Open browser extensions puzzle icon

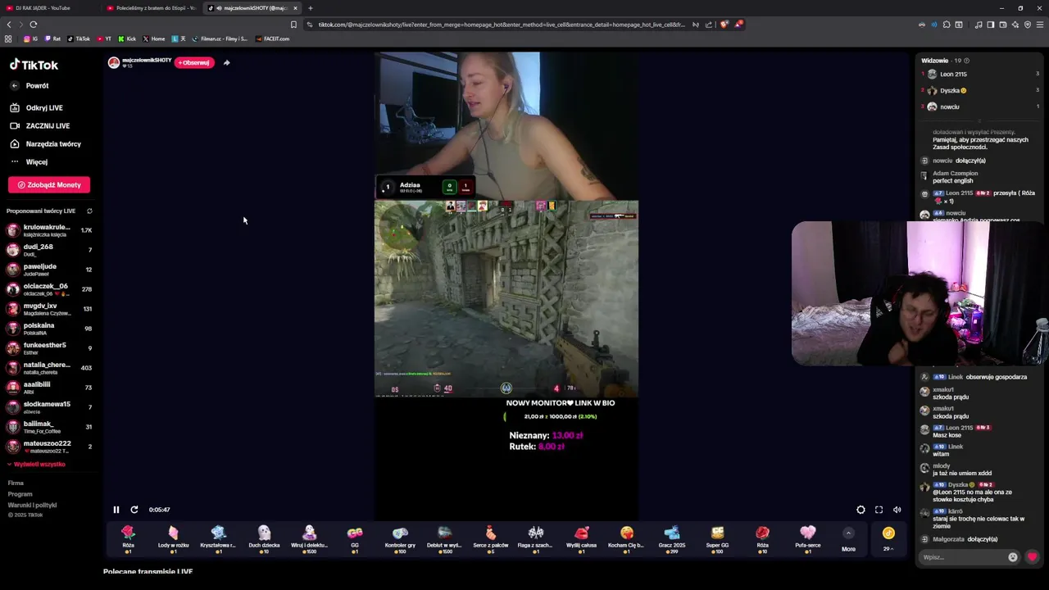947,25
